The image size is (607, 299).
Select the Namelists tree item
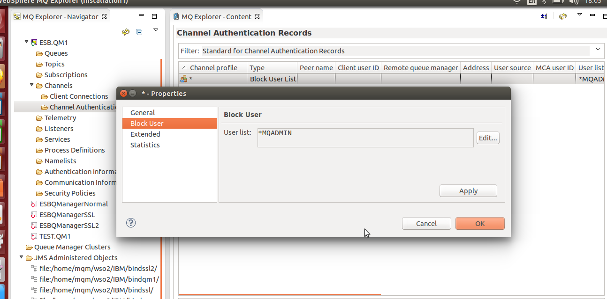pyautogui.click(x=60, y=161)
